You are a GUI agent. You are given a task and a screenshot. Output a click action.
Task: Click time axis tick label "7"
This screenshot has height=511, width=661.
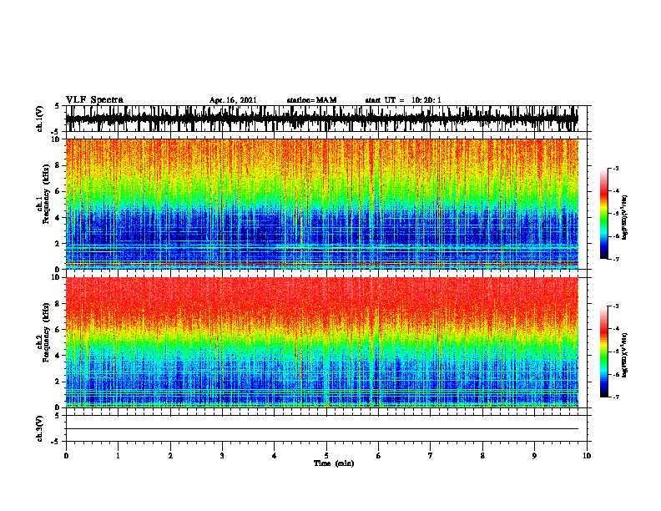tap(431, 456)
